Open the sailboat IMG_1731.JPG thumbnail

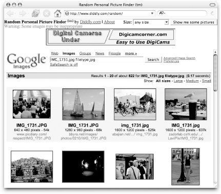pyautogui.click(x=83, y=104)
